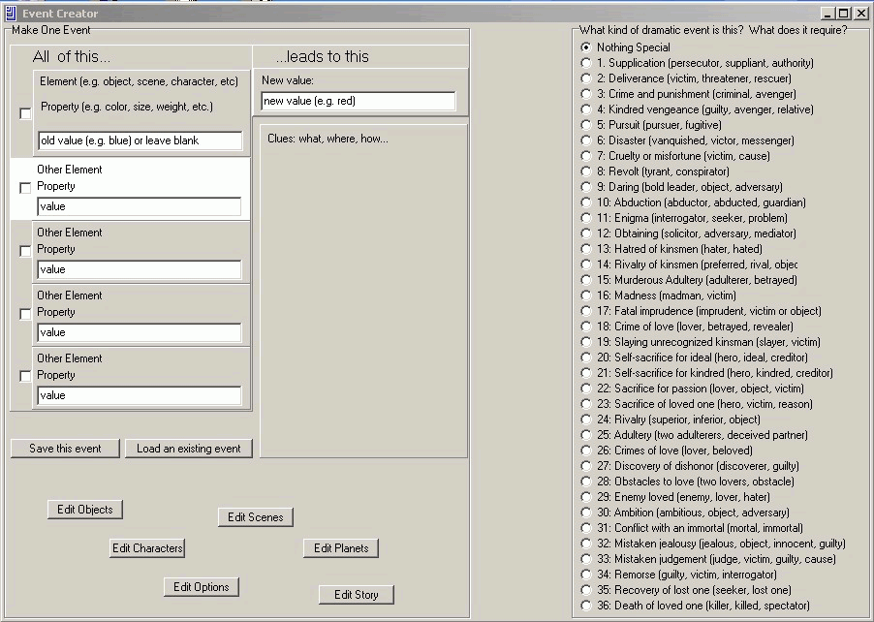Open Edit Planets
Image resolution: width=874 pixels, height=622 pixels.
(x=341, y=548)
